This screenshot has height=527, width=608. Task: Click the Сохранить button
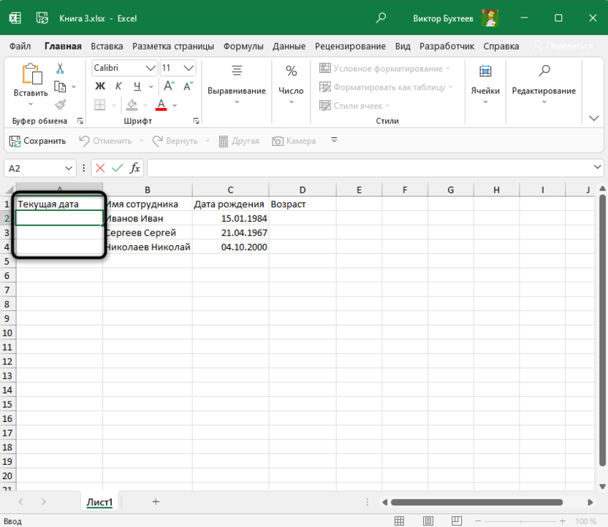37,141
